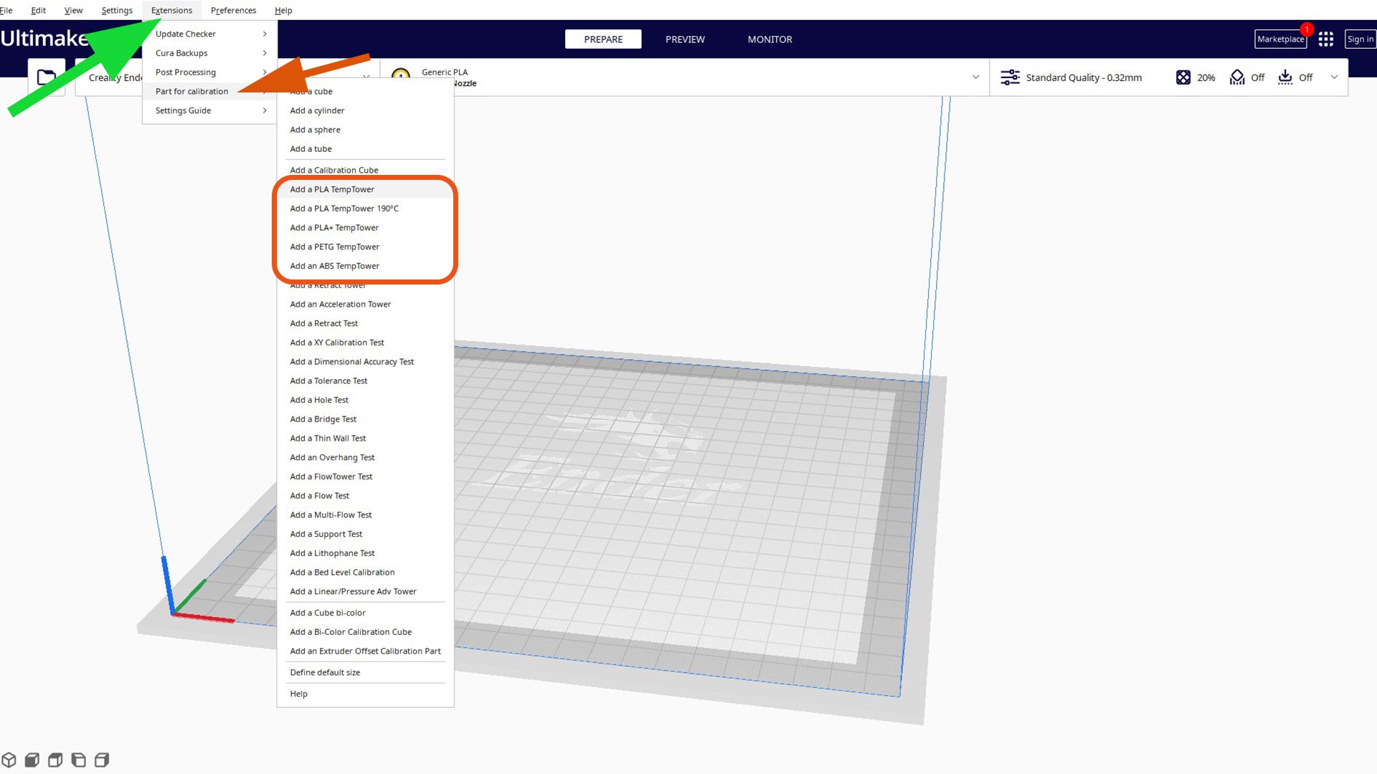Choose Add a Bridge Test

click(x=365, y=419)
